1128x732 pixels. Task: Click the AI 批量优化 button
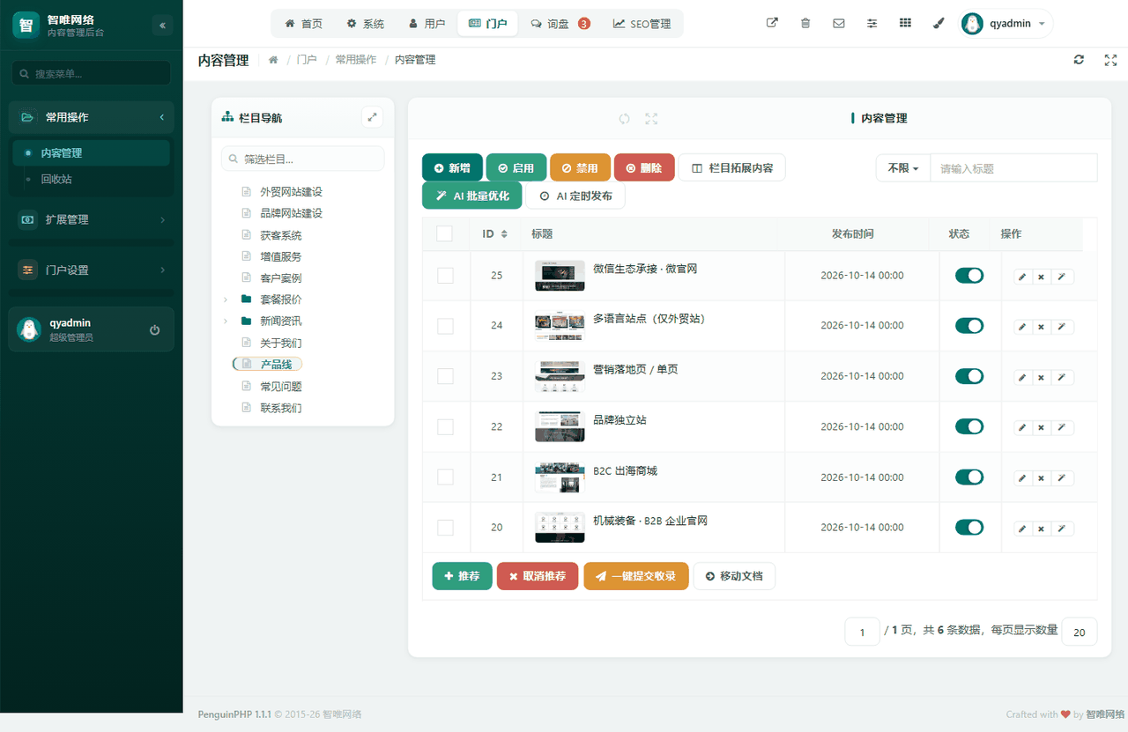pyautogui.click(x=472, y=196)
